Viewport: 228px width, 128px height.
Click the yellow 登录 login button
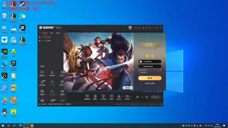pos(150,78)
